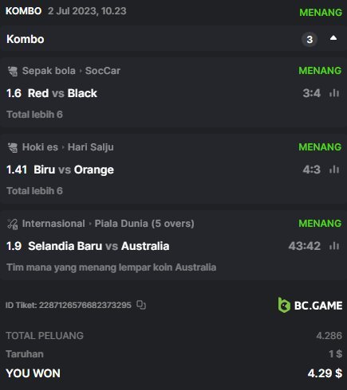Click the Kombo header row
This screenshot has height=390, width=347.
(x=173, y=39)
